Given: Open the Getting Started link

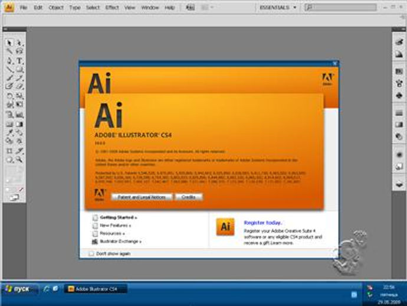Looking at the screenshot, I should pos(119,217).
